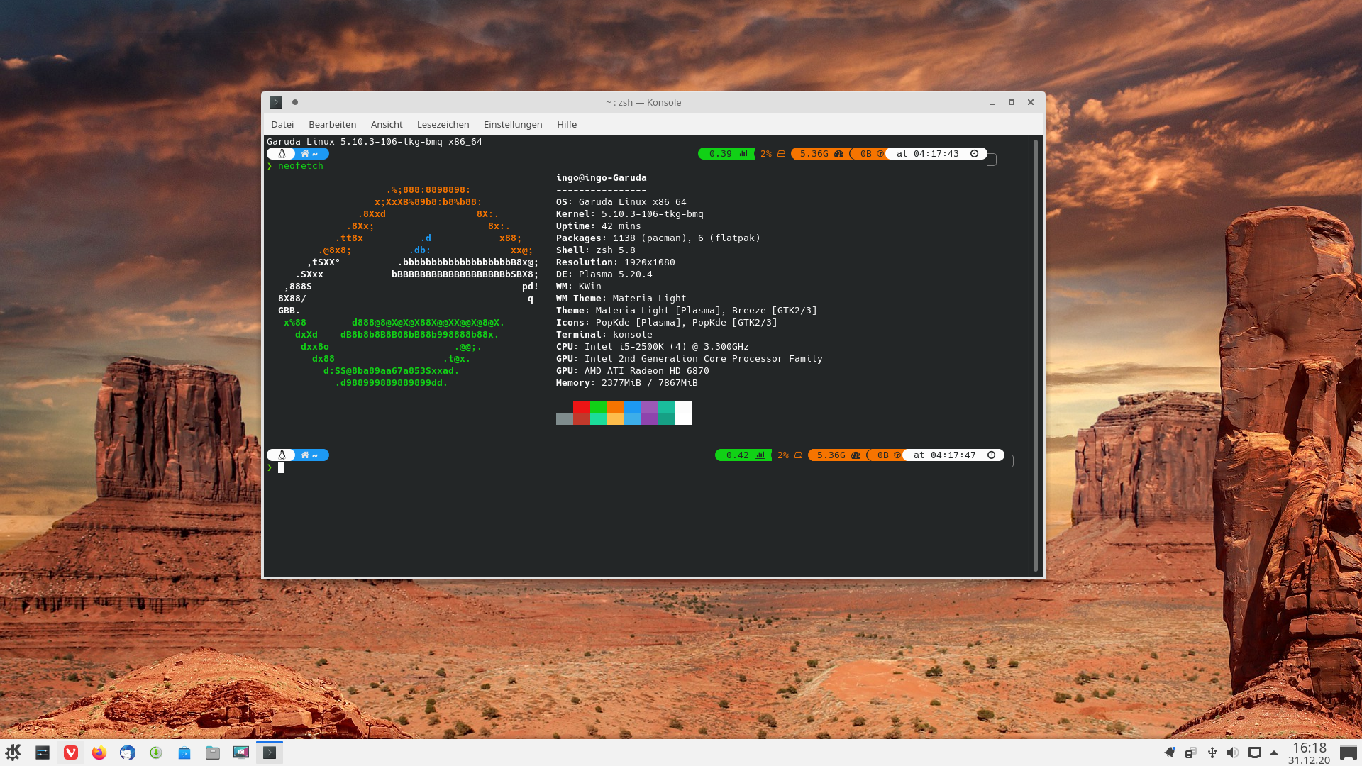Screen dimensions: 1362x766
Task: Toggle show desktop at panel end
Action: coord(1348,753)
